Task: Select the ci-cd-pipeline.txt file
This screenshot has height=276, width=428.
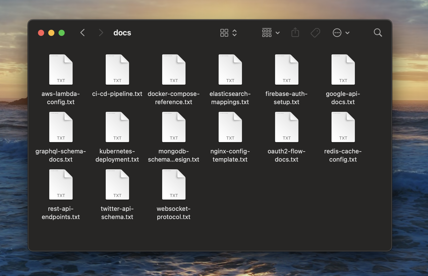Action: tap(117, 70)
